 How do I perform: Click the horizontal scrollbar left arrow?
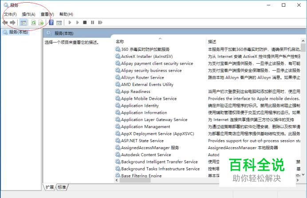pyautogui.click(x=117, y=180)
